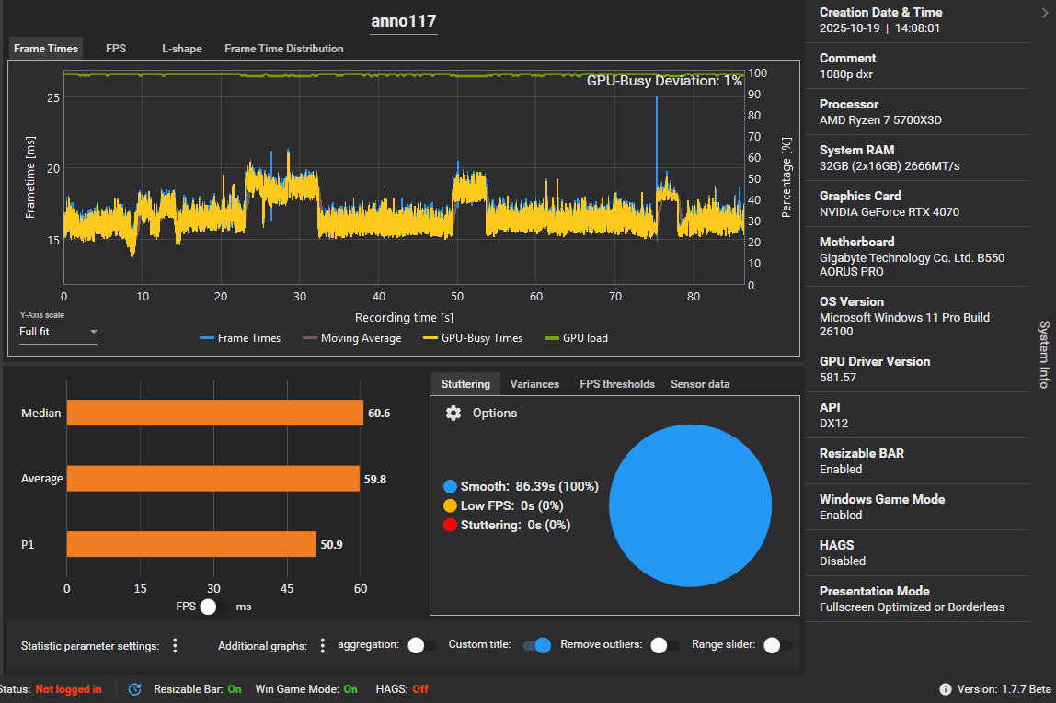The height and width of the screenshot is (703, 1056).
Task: Click the Stuttering red legend dot
Action: tap(450, 525)
